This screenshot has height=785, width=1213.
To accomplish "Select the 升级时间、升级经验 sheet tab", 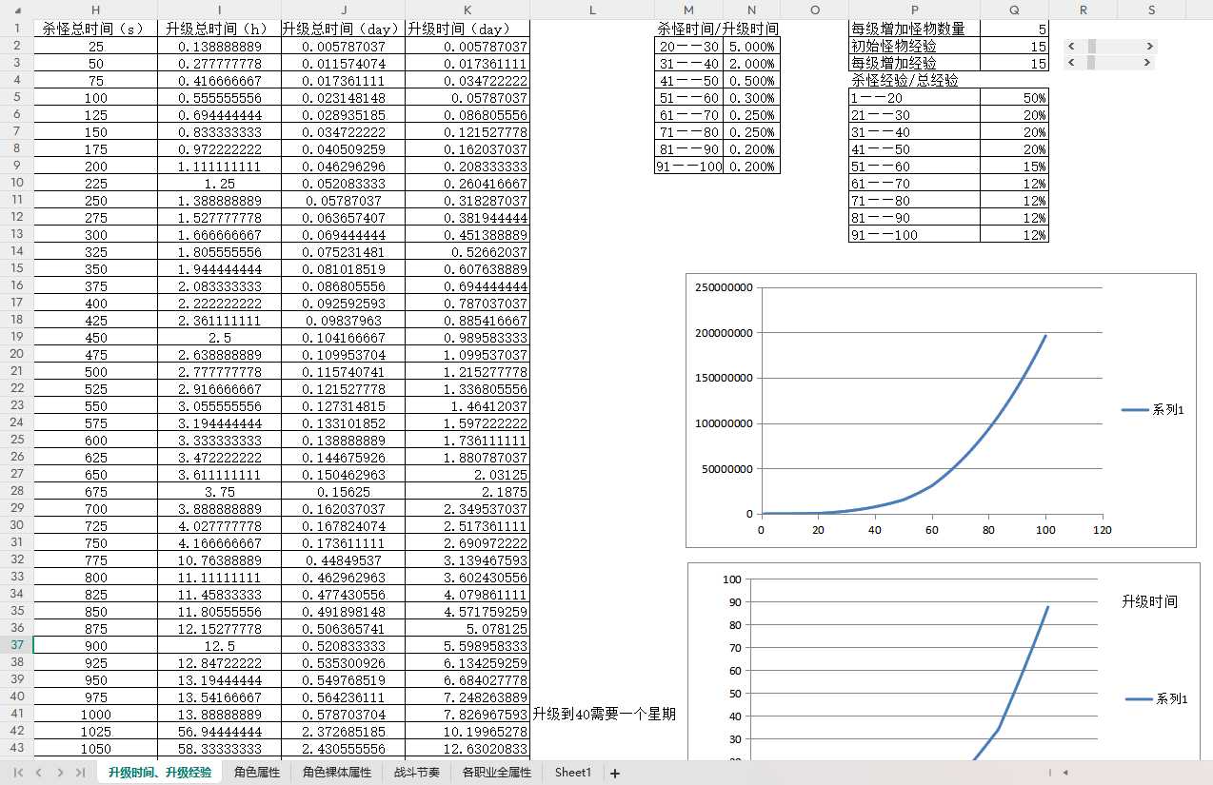I will point(160,773).
